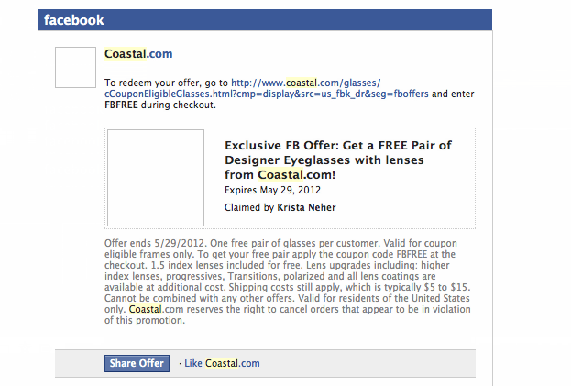
Task: Click the facebook logo in the header
Action: (74, 20)
